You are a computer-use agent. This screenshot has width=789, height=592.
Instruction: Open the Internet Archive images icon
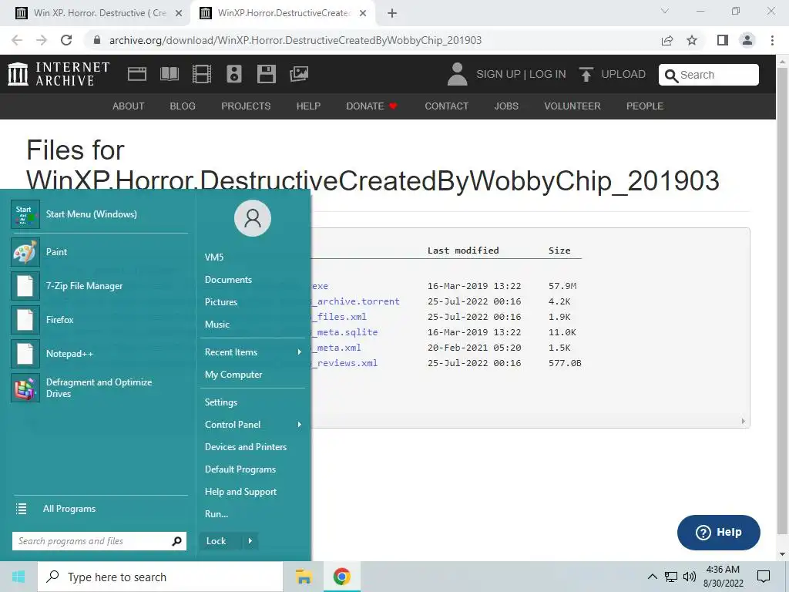click(x=299, y=74)
